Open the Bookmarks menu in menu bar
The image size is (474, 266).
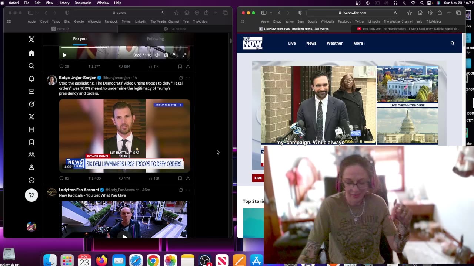coord(83,3)
